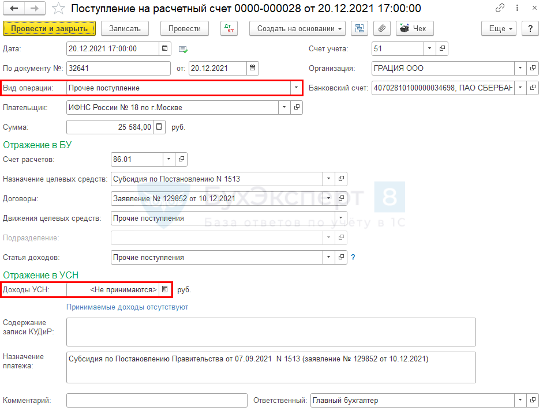Viewport: 543px width, 411px height.
Task: Expand Банковский счет dropdown
Action: tap(520, 88)
